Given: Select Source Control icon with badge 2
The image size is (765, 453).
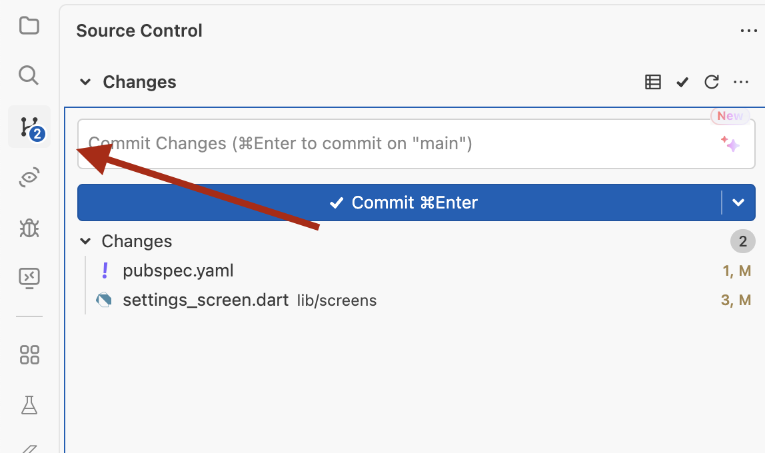Looking at the screenshot, I should (x=29, y=127).
